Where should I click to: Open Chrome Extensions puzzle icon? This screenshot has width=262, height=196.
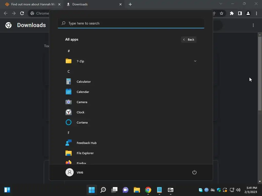pyautogui.click(x=232, y=13)
